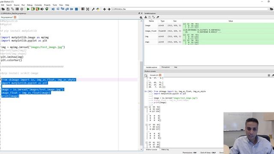Close the Console 1/A tab

pyautogui.click(x=160, y=75)
